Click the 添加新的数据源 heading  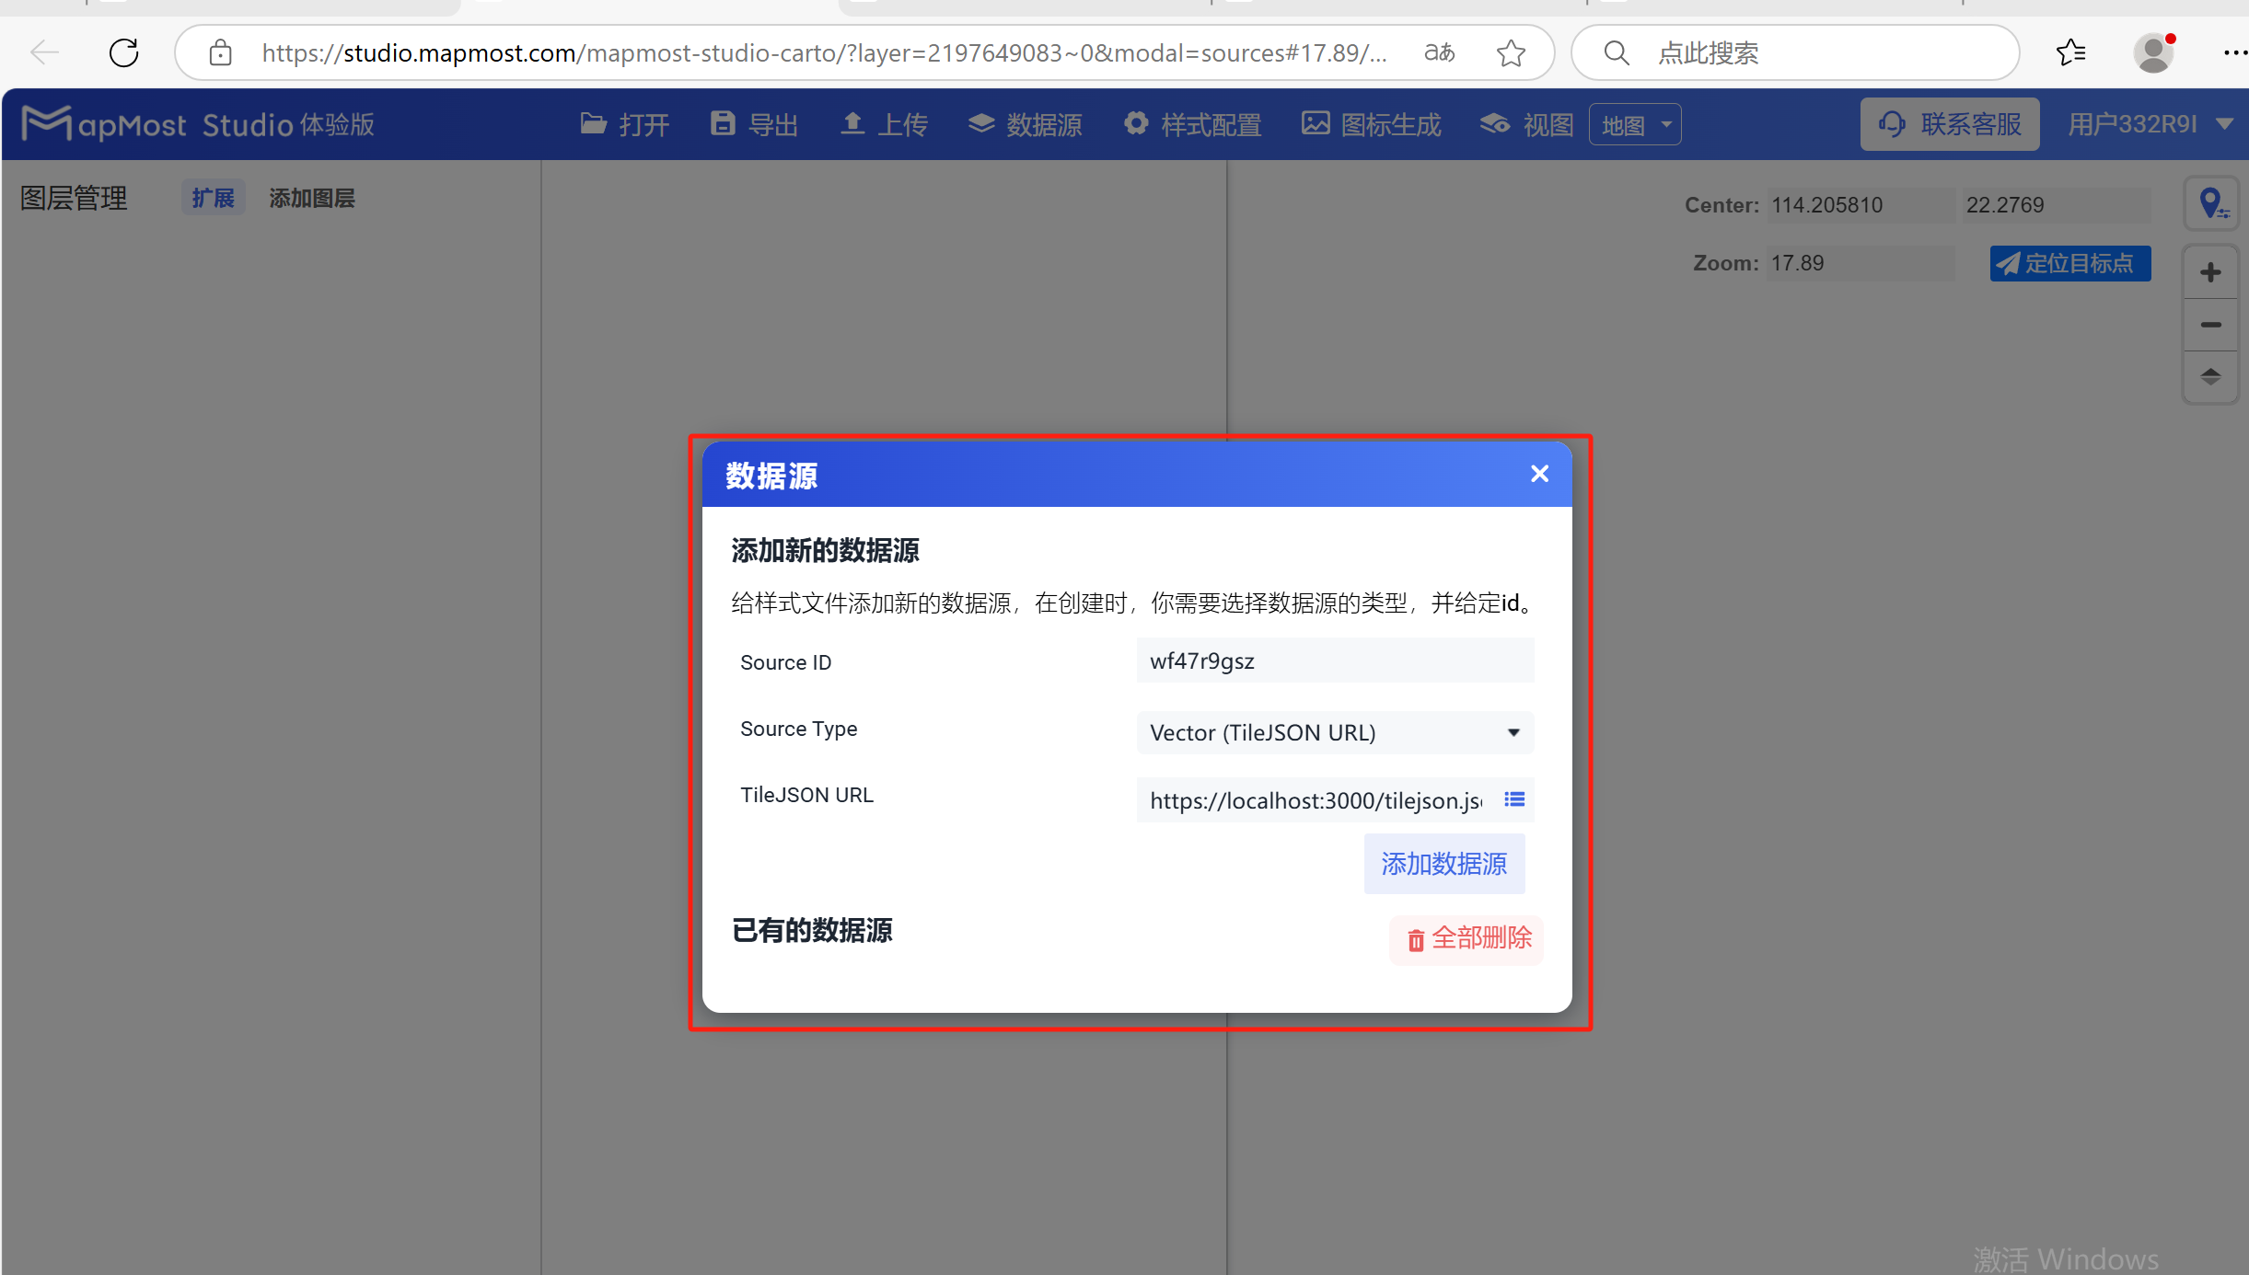[825, 550]
